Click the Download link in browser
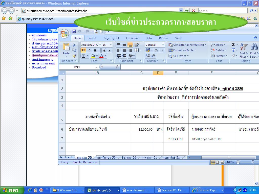259x194 pixels. [39, 67]
